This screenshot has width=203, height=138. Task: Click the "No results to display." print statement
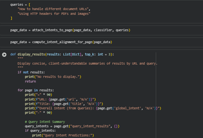(53, 77)
